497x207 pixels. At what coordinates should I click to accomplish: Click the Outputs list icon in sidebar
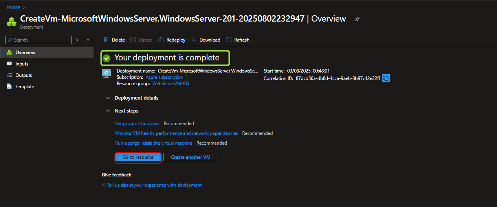(x=9, y=75)
